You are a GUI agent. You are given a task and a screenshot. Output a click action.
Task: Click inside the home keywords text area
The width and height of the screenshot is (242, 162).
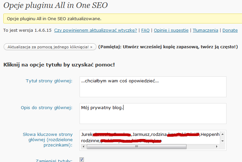click(149, 137)
